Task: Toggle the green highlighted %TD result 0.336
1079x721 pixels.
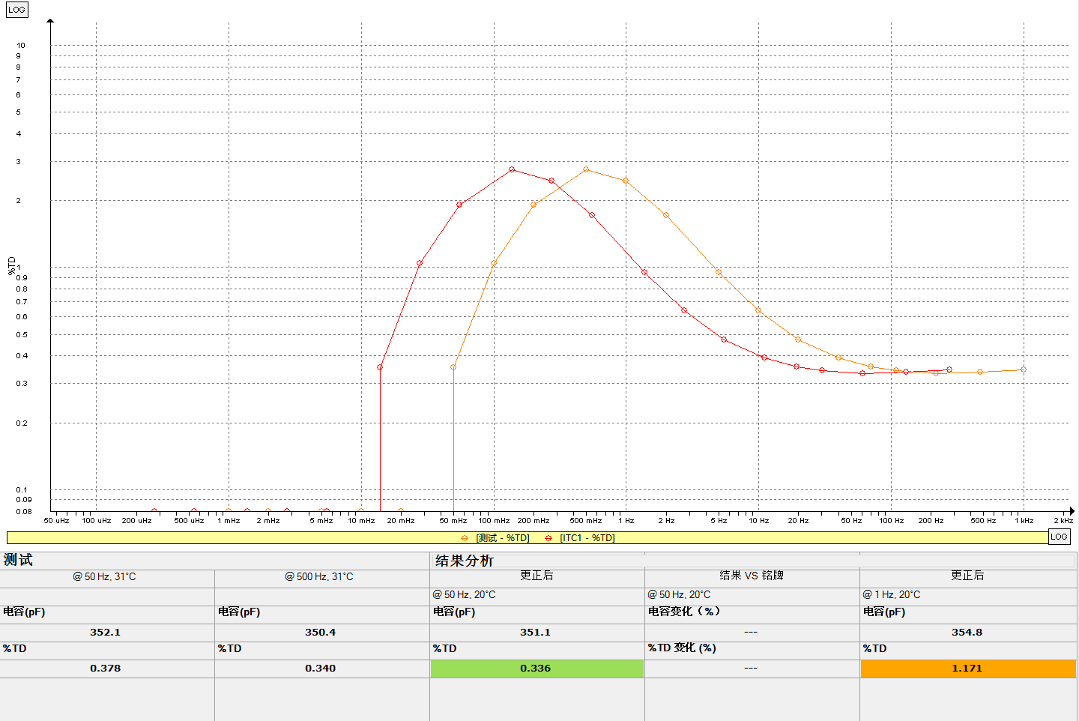Action: point(537,668)
